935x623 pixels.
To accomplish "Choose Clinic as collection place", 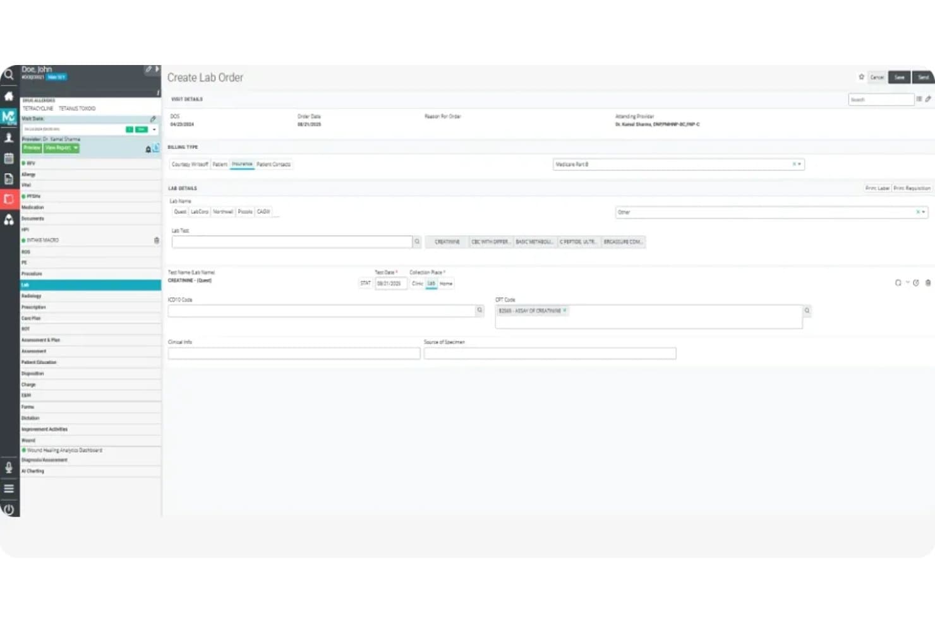I will click(418, 283).
